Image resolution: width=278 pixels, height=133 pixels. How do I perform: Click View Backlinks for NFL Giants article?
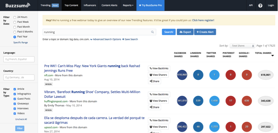(x=159, y=68)
